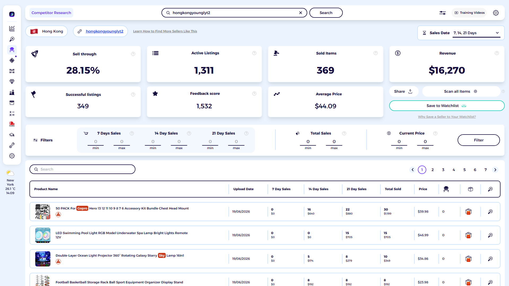Viewport: 509px width, 286px height.
Task: Sort by Price column header
Action: point(423,189)
